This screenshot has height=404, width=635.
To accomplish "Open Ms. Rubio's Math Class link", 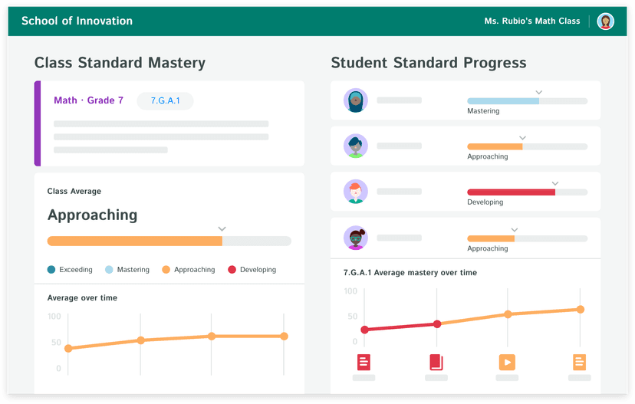I will pos(532,21).
